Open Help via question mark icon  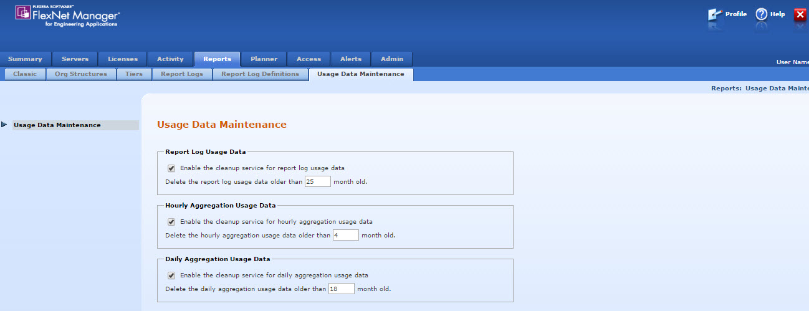coord(761,14)
